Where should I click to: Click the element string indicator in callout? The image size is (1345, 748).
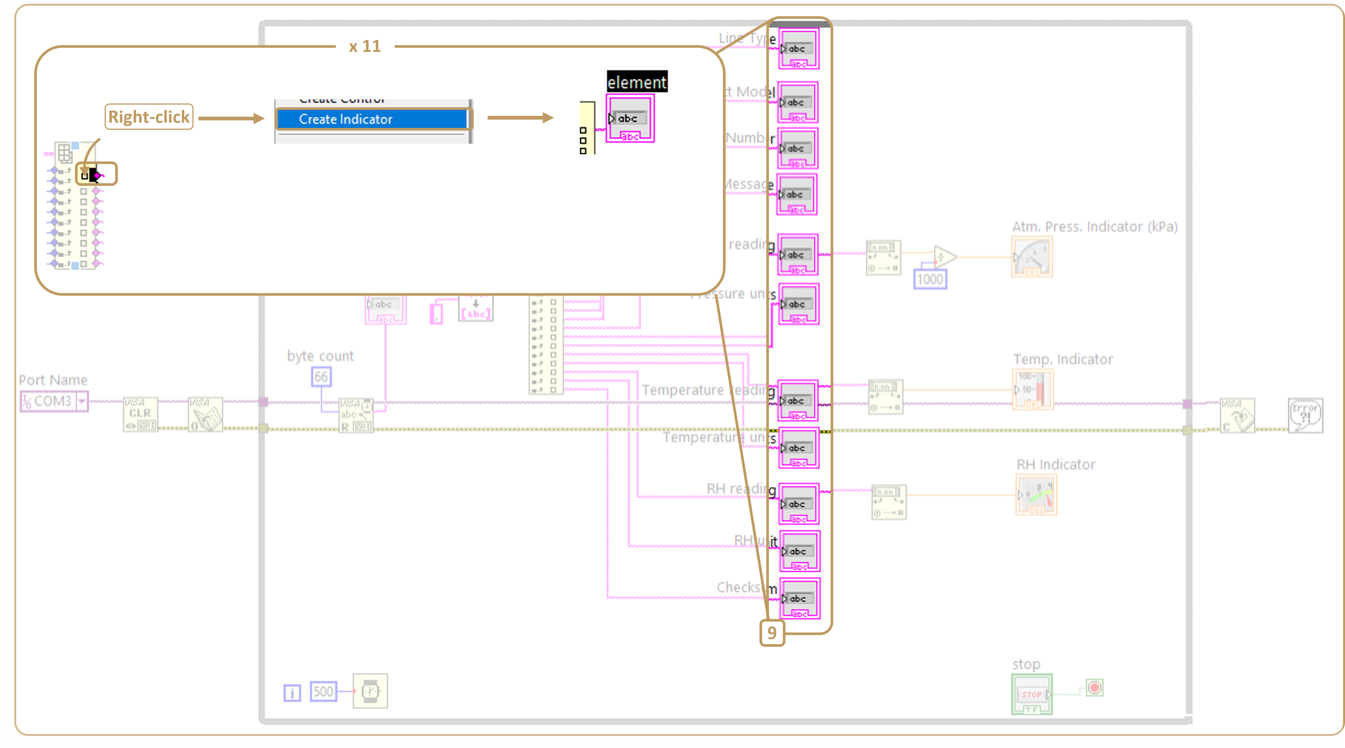click(x=630, y=119)
